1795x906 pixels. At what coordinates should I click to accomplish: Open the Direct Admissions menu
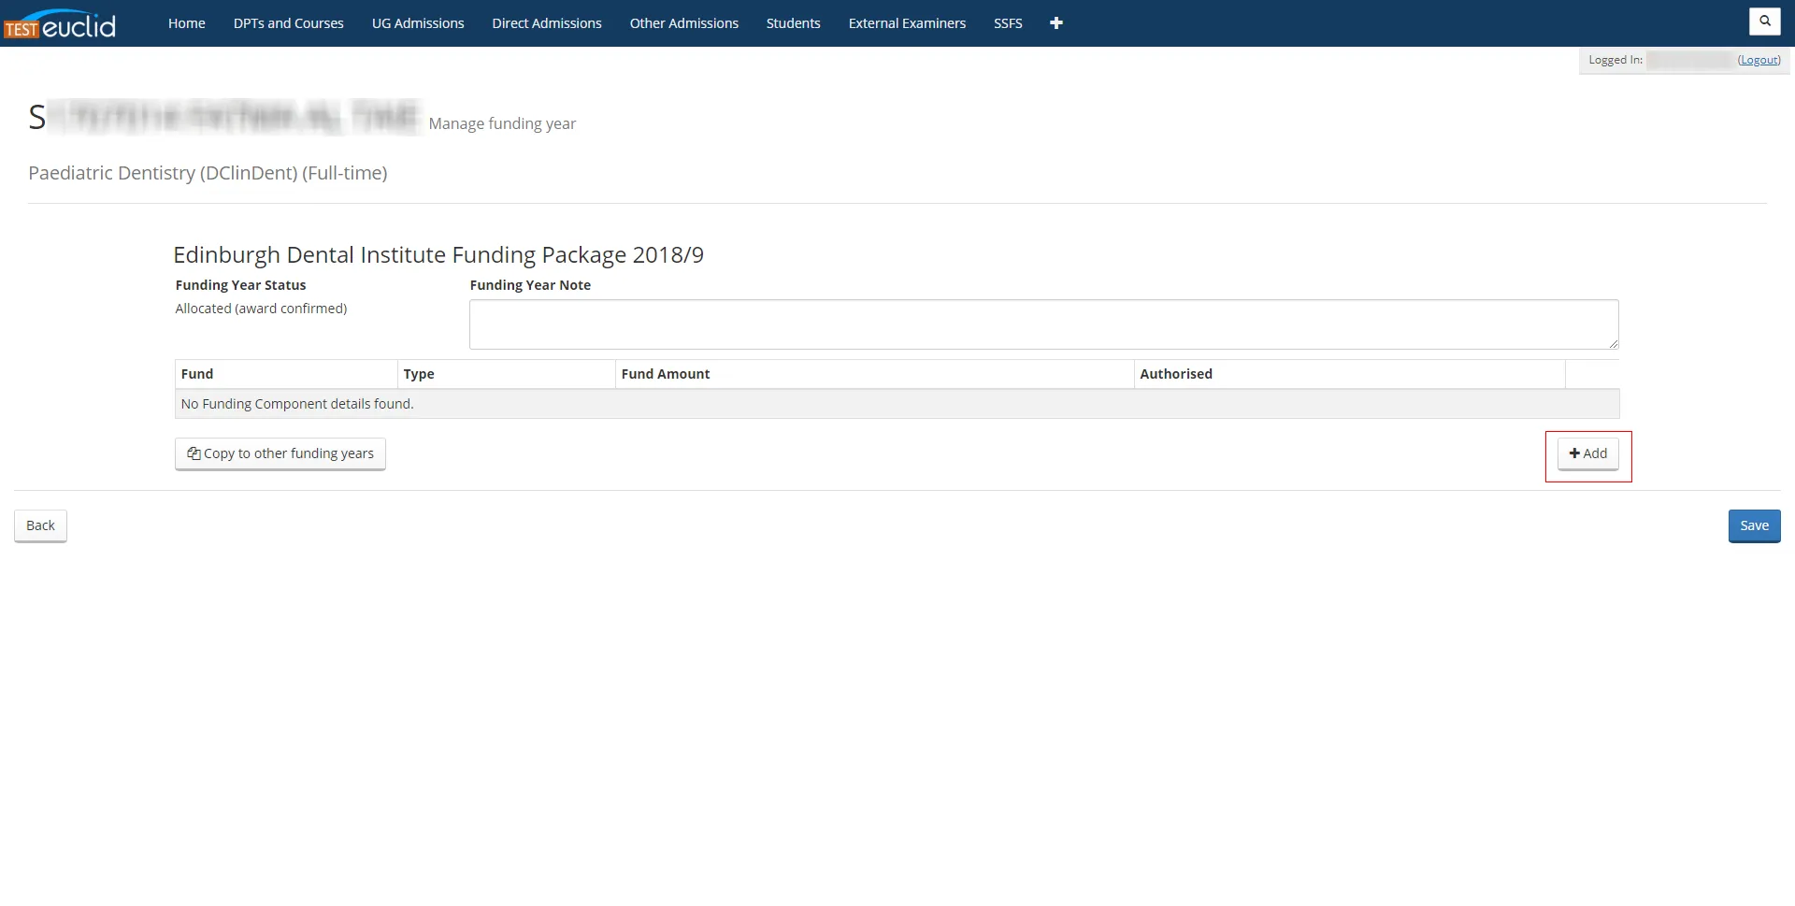tap(546, 23)
